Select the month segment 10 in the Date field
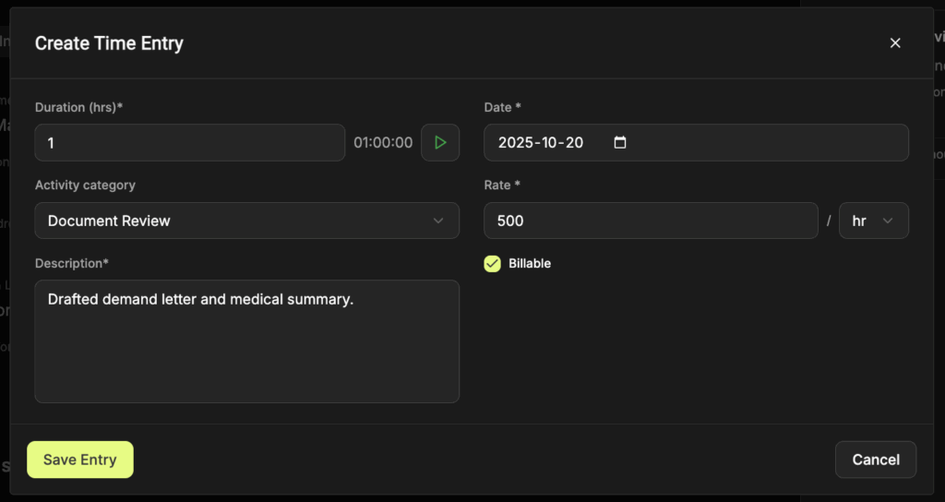 (x=550, y=143)
